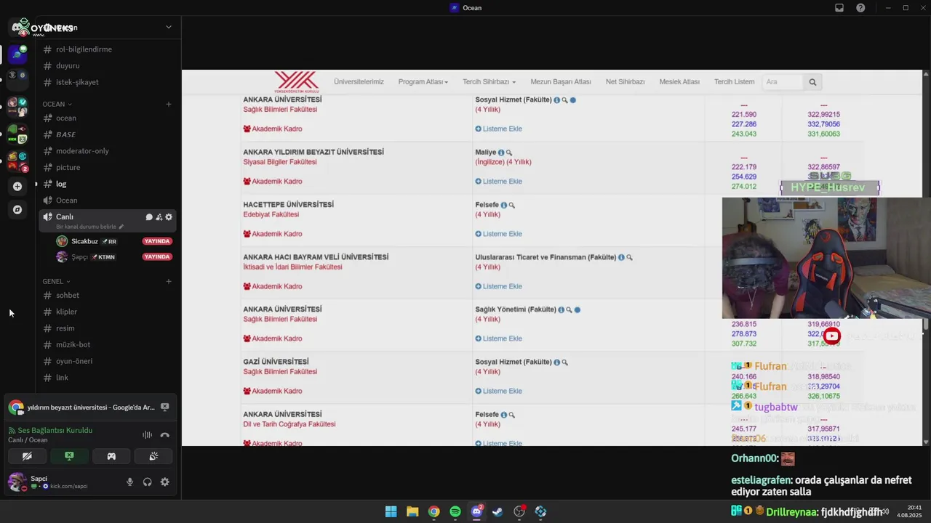931x523 pixels.
Task: Click the search magnifier button on YÖK Atlas
Action: pos(812,82)
